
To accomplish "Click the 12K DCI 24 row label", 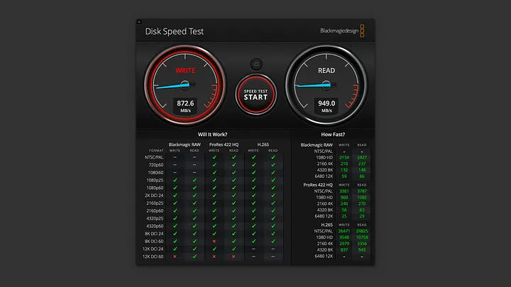I will tap(153, 249).
